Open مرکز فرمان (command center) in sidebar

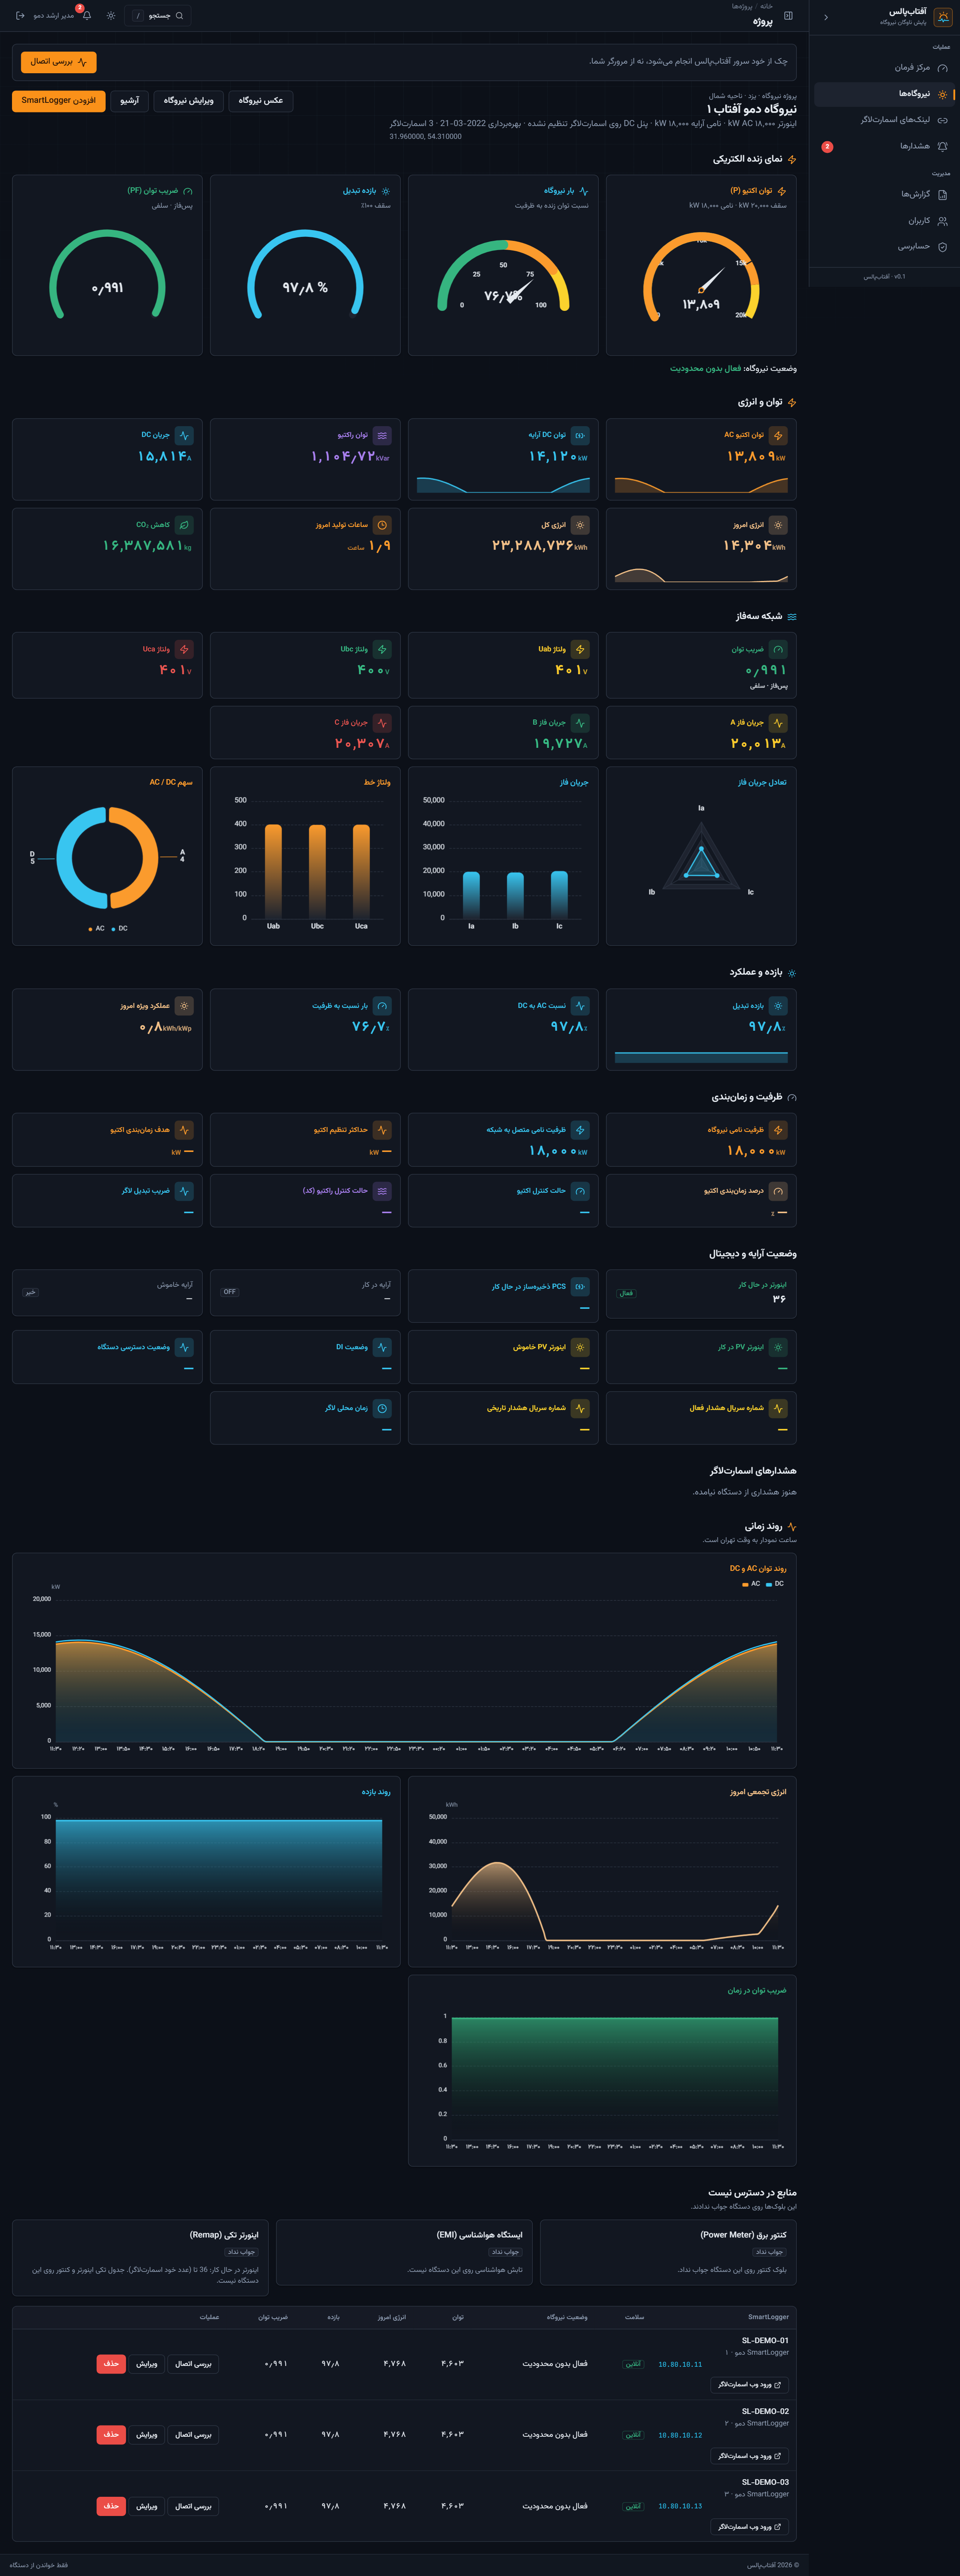tap(884, 68)
